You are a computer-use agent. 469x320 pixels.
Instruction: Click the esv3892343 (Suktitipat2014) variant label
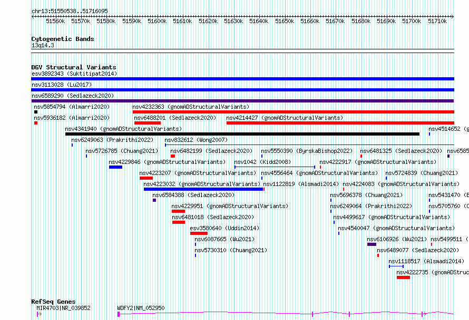[74, 74]
